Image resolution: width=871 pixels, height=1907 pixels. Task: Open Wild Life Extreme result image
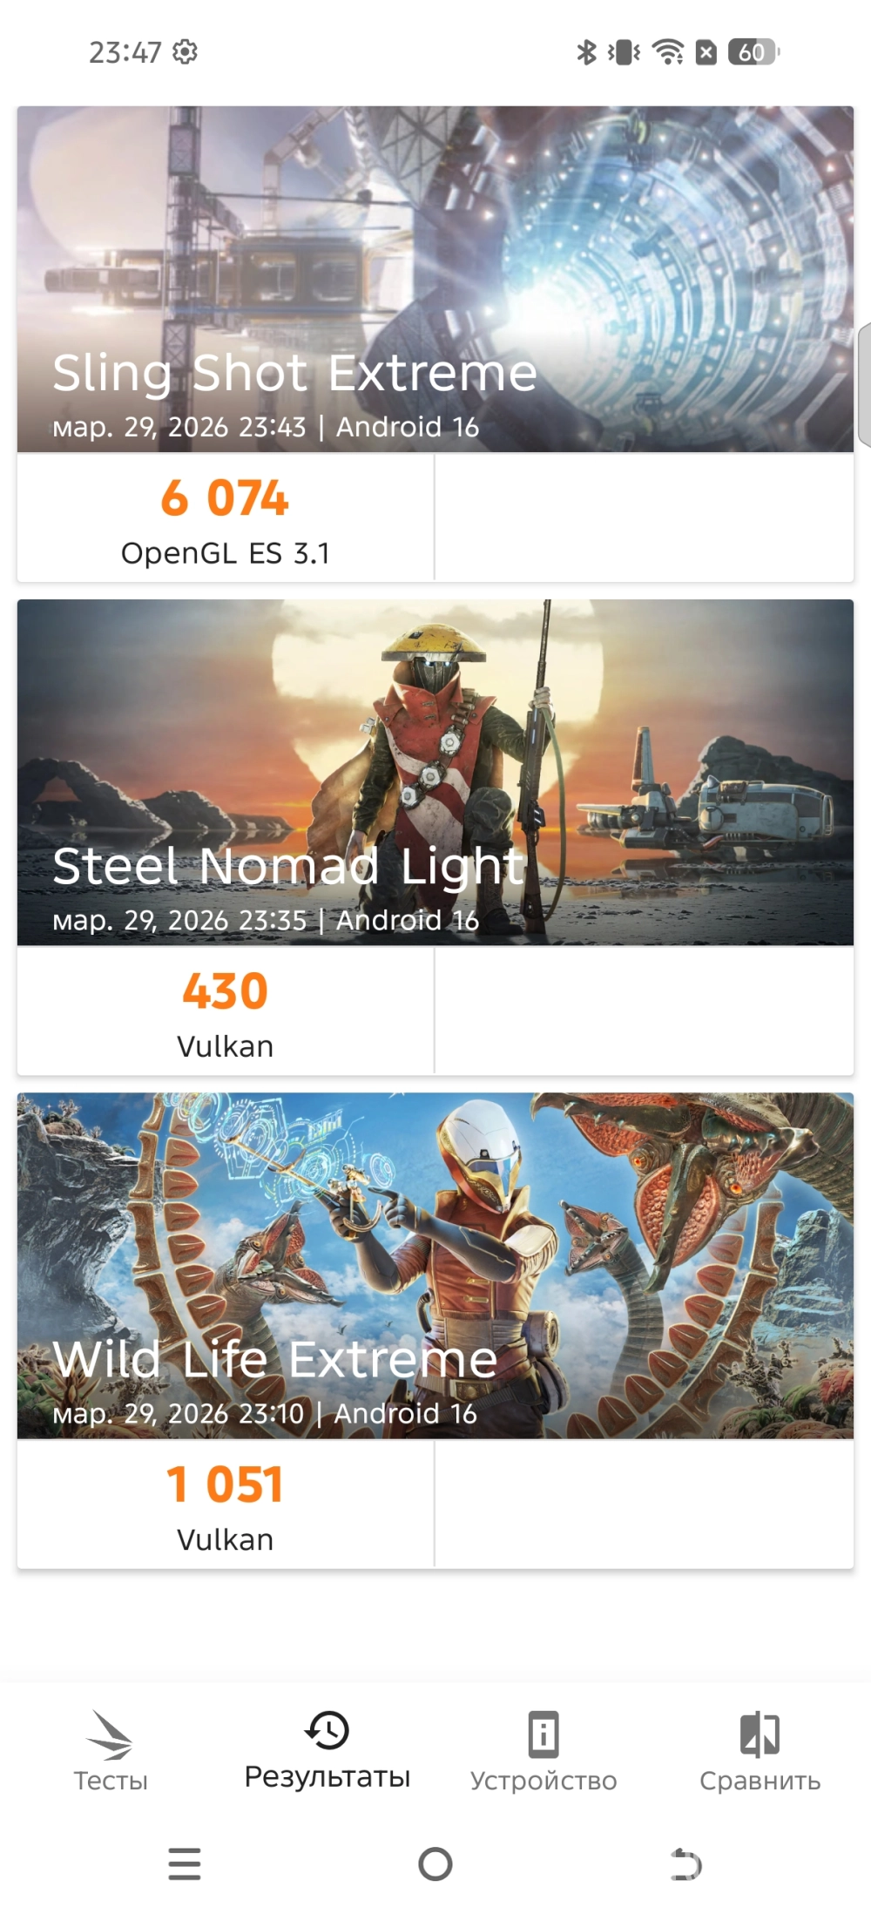click(x=435, y=1265)
